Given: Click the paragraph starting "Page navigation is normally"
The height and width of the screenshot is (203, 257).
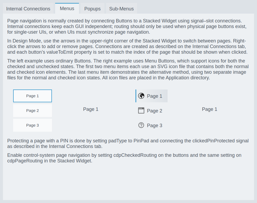Looking at the screenshot, I should click(x=127, y=26).
